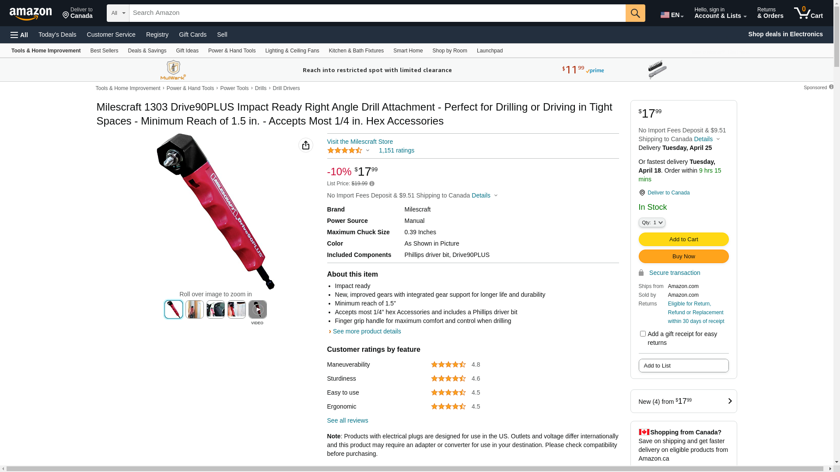Visit the Milescraft Store link
This screenshot has width=840, height=472.
360,142
